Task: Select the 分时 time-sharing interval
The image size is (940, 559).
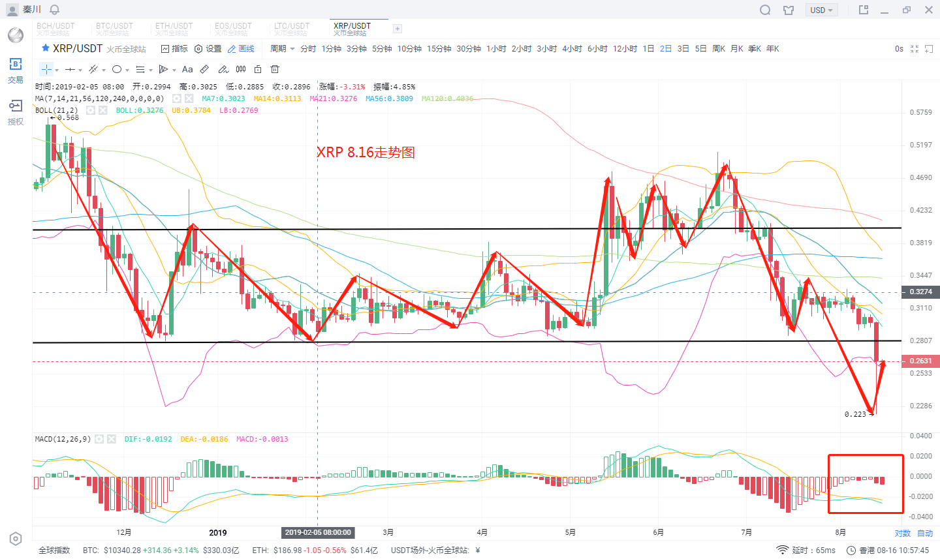Action: pyautogui.click(x=308, y=49)
